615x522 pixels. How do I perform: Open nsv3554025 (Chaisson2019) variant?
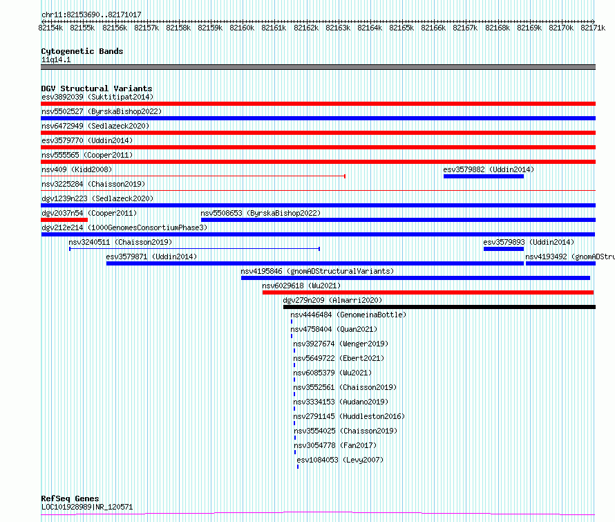point(346,431)
